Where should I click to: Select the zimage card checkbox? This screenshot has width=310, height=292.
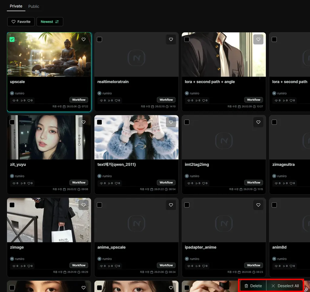pos(12,205)
